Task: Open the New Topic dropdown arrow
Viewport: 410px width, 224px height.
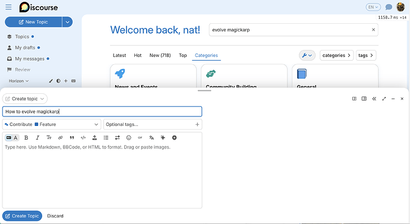Action: (x=68, y=22)
